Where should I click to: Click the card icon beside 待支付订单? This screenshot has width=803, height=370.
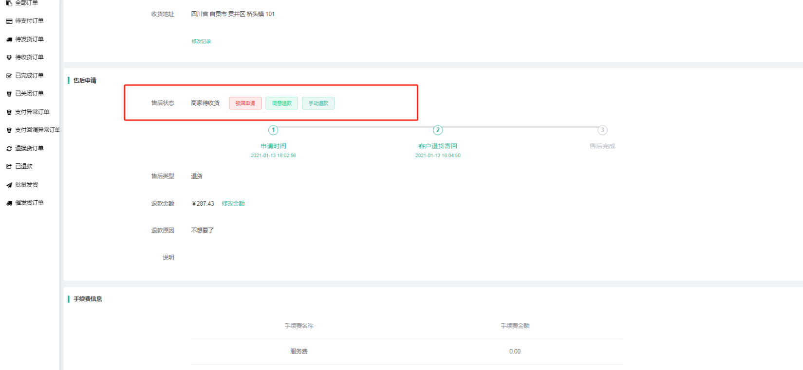coord(9,21)
